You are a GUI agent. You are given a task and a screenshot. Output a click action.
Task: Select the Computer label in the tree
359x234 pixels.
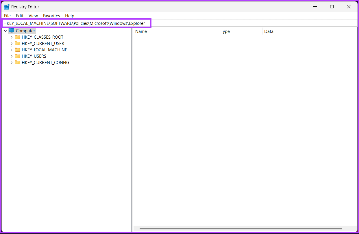tap(25, 31)
